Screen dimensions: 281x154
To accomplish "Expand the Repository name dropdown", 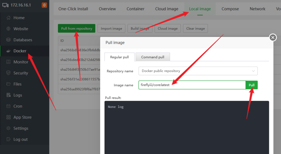I will [198, 71].
